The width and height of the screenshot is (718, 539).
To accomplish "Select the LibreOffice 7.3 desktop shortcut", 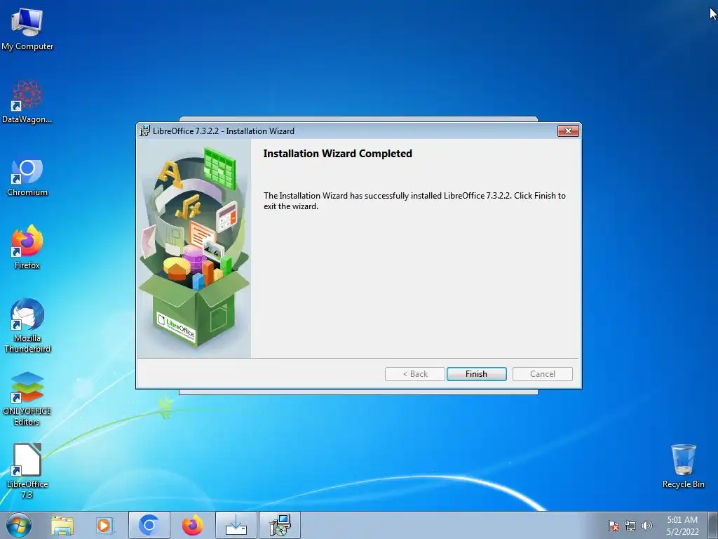I will pos(27,471).
